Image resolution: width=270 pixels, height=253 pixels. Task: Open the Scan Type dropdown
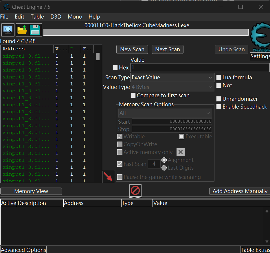172,78
